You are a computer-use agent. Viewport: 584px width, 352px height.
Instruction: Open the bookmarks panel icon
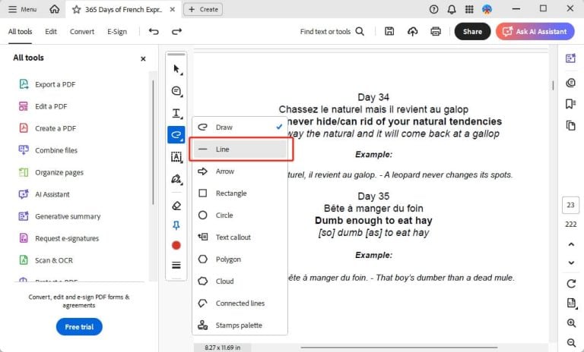(570, 103)
